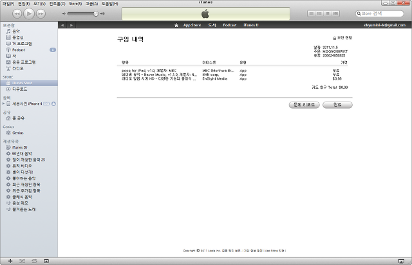Open the 고급(A) menu

pyautogui.click(x=91, y=4)
